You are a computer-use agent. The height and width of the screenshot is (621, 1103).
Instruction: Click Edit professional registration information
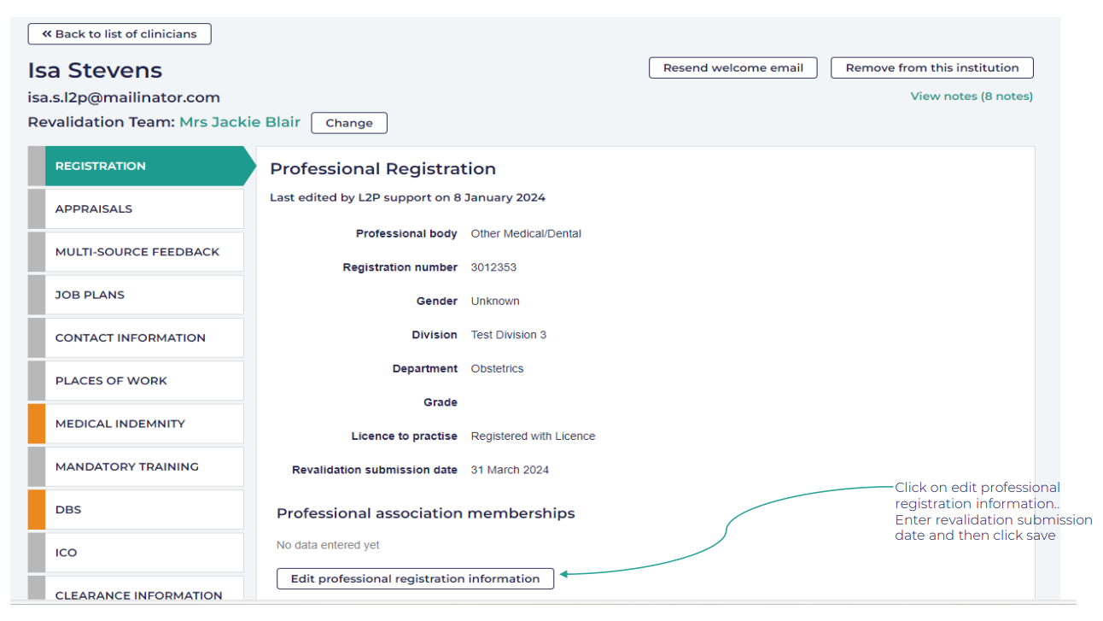tap(415, 579)
